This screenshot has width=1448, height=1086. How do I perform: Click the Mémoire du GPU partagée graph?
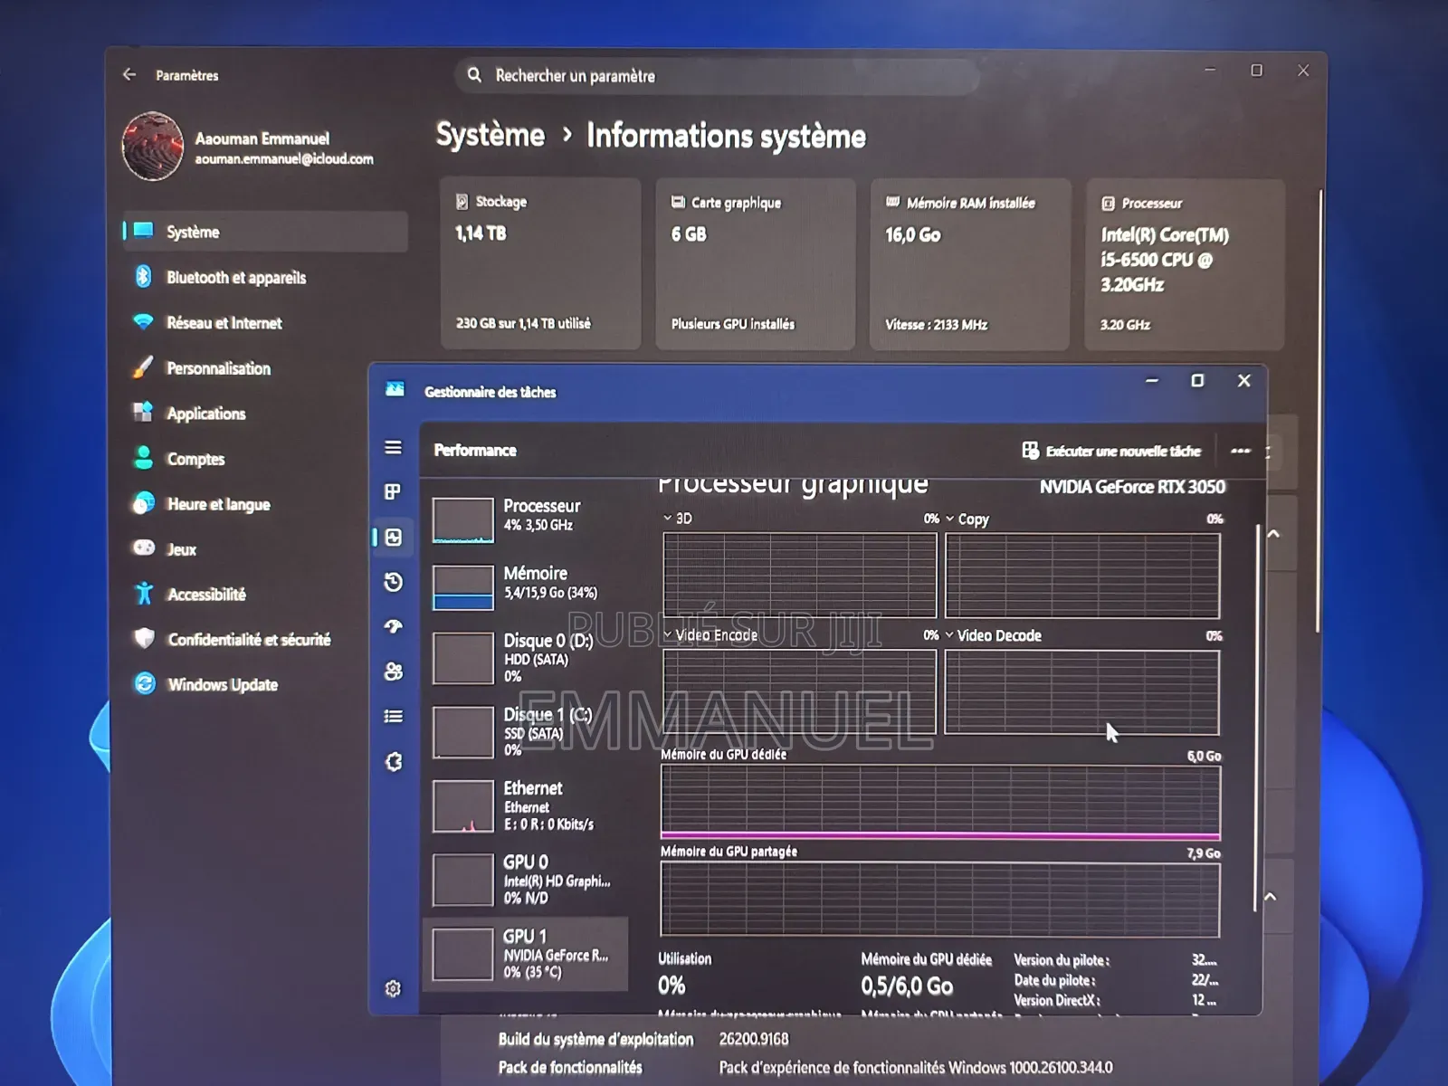(940, 900)
